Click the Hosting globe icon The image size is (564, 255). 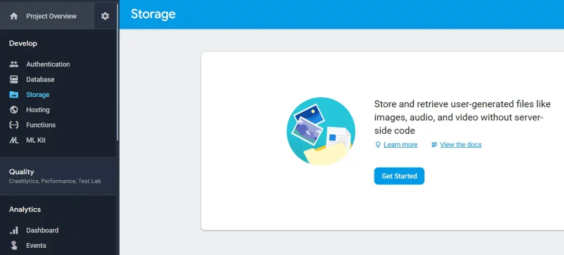pyautogui.click(x=14, y=109)
